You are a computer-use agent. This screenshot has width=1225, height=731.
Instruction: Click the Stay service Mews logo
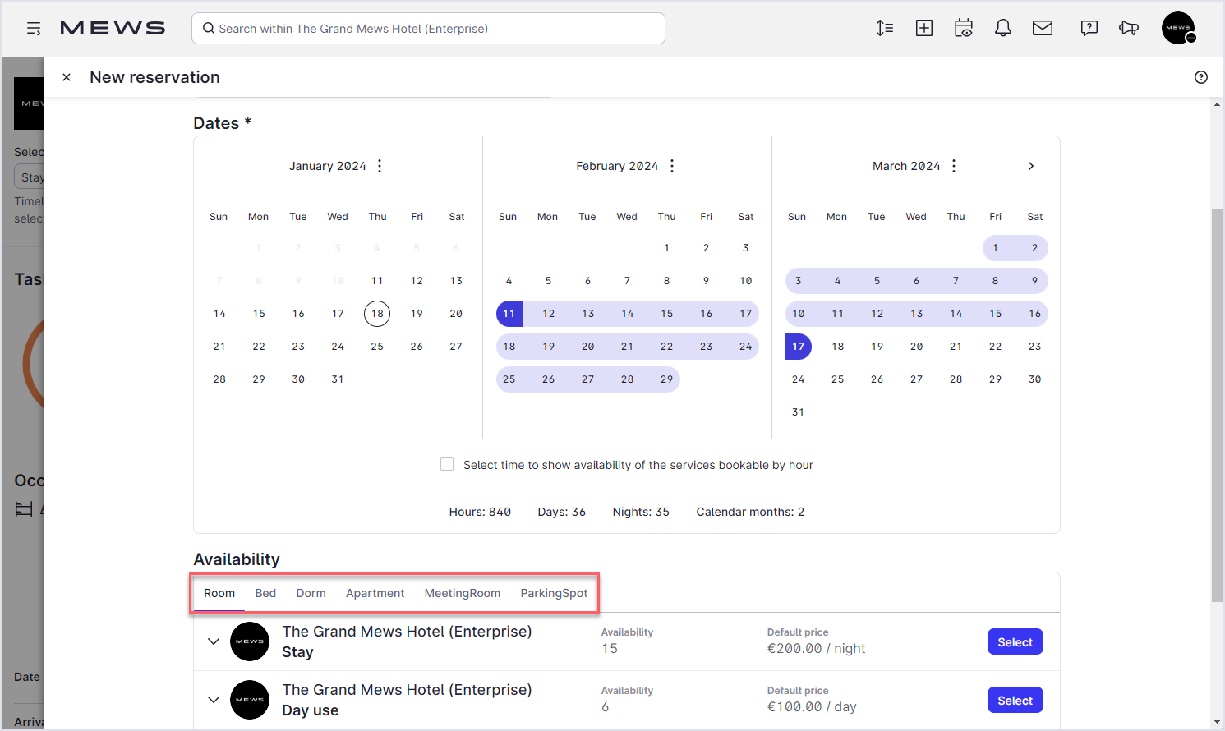250,641
